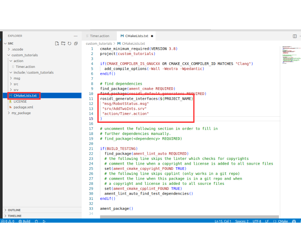Switch to the Timer.action tab
The width and height of the screenshot is (301, 252).
coord(99,36)
